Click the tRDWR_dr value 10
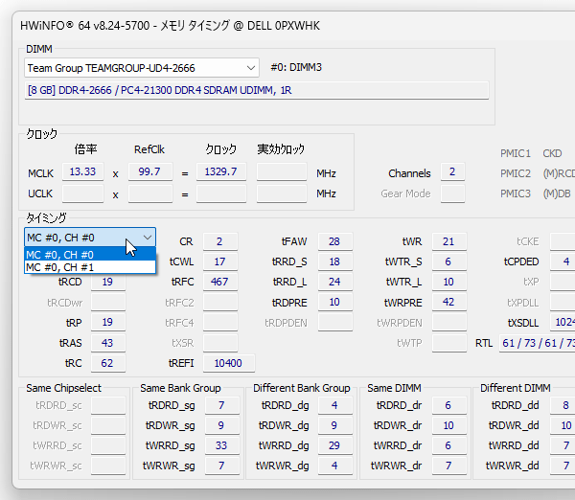Screen dimensions: 575x500 coord(449,425)
